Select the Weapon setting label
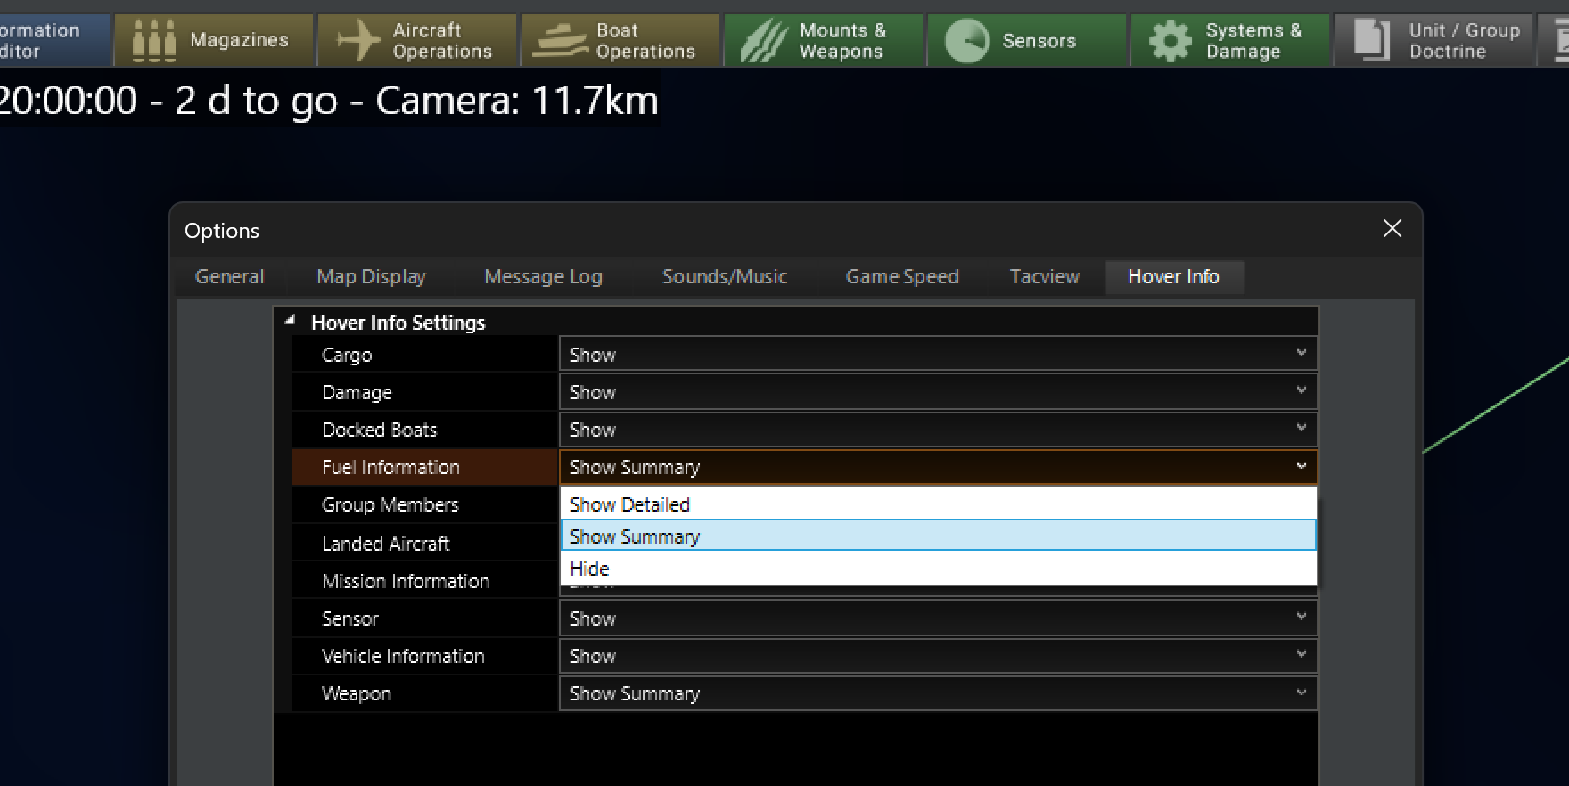Viewport: 1569px width, 786px height. point(356,693)
